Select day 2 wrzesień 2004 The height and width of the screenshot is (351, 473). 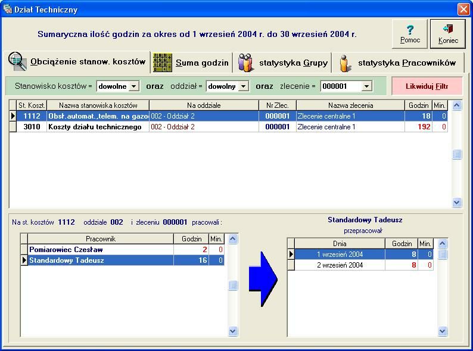tap(360, 265)
